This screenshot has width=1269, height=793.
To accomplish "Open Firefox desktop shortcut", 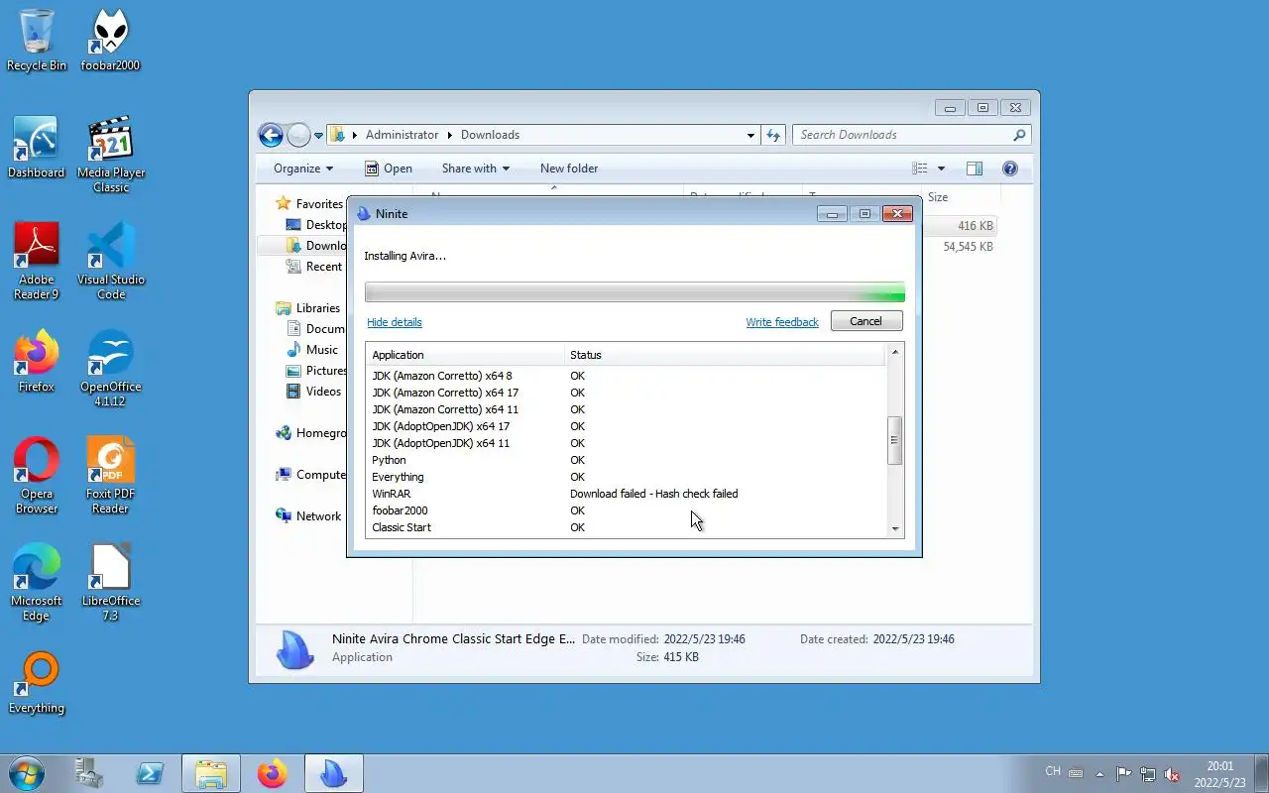I will 37,362.
